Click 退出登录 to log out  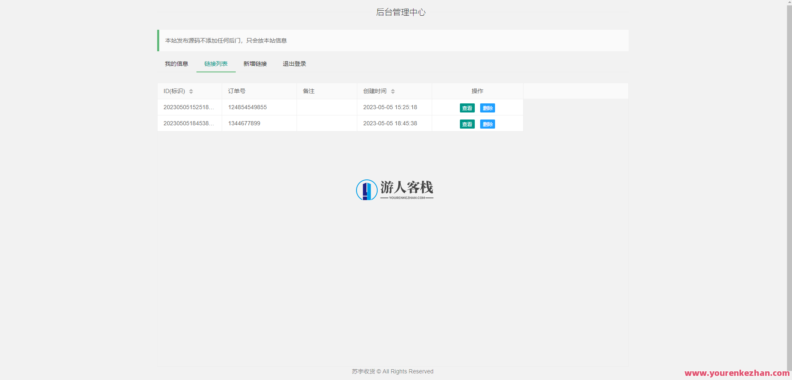pyautogui.click(x=294, y=64)
